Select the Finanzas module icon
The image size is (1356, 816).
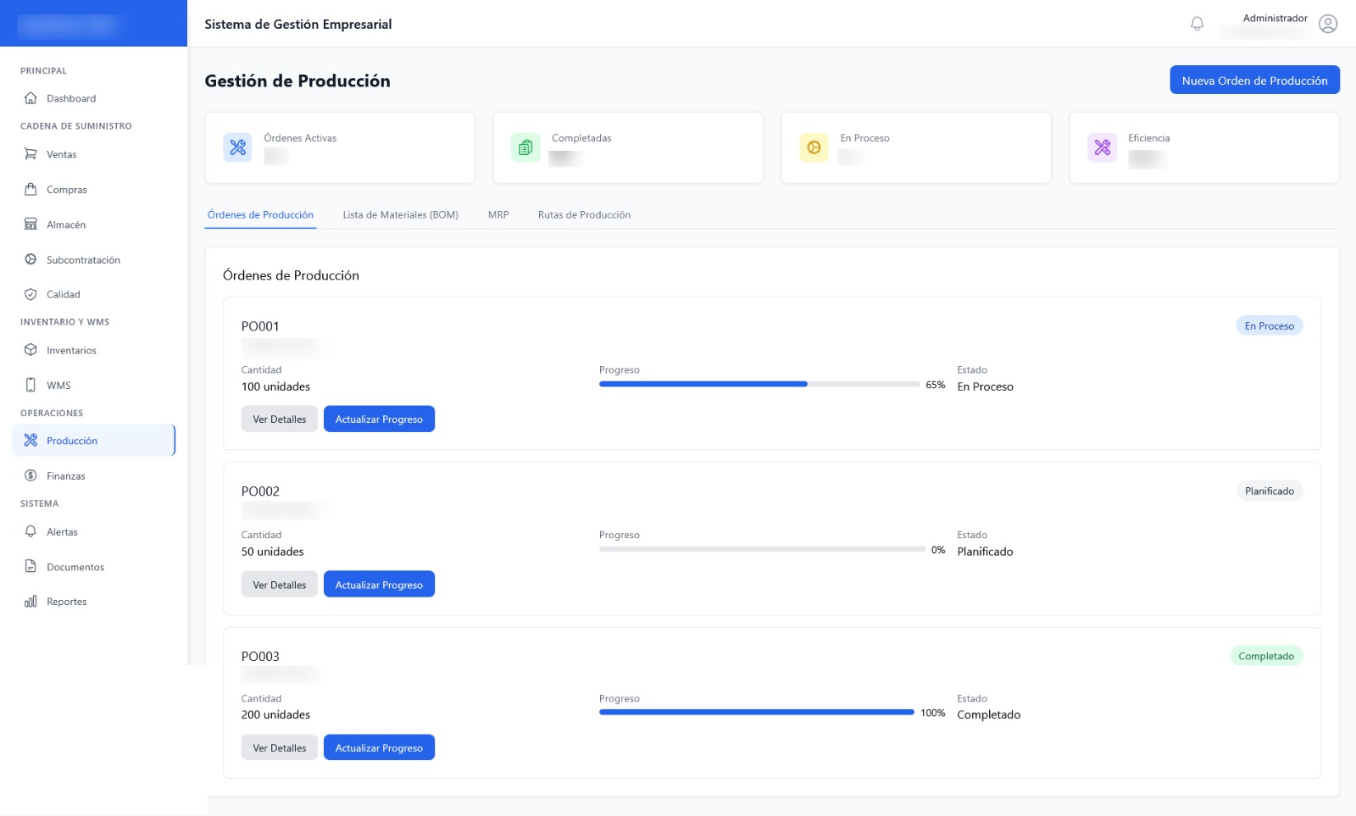pyautogui.click(x=31, y=475)
